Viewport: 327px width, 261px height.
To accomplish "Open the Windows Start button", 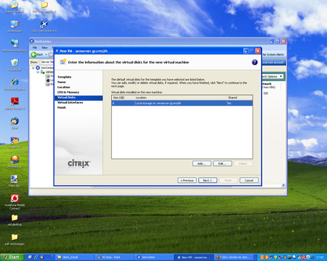I will click(12, 257).
